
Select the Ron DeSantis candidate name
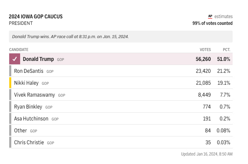tap(29, 71)
